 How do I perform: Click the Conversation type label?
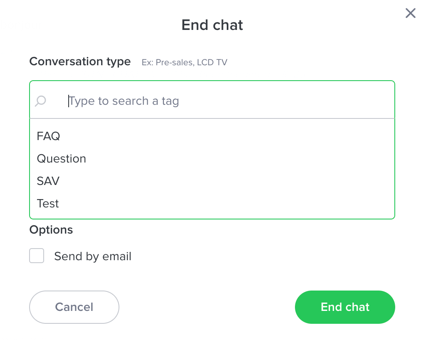80,62
